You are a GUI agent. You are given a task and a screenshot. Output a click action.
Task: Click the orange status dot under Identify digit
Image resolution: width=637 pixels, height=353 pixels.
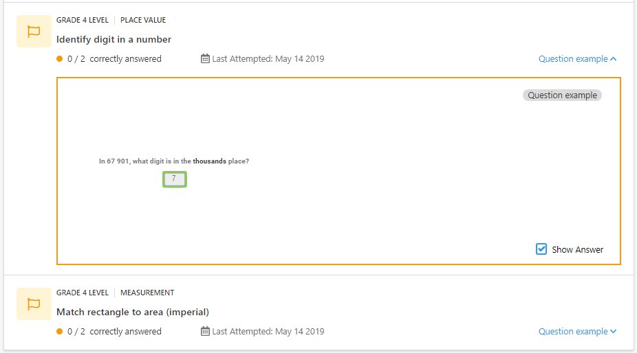coord(60,59)
